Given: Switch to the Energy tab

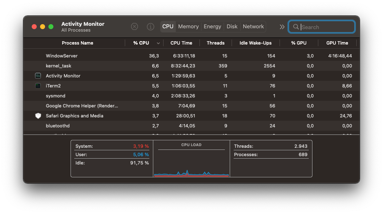Looking at the screenshot, I should pos(212,27).
